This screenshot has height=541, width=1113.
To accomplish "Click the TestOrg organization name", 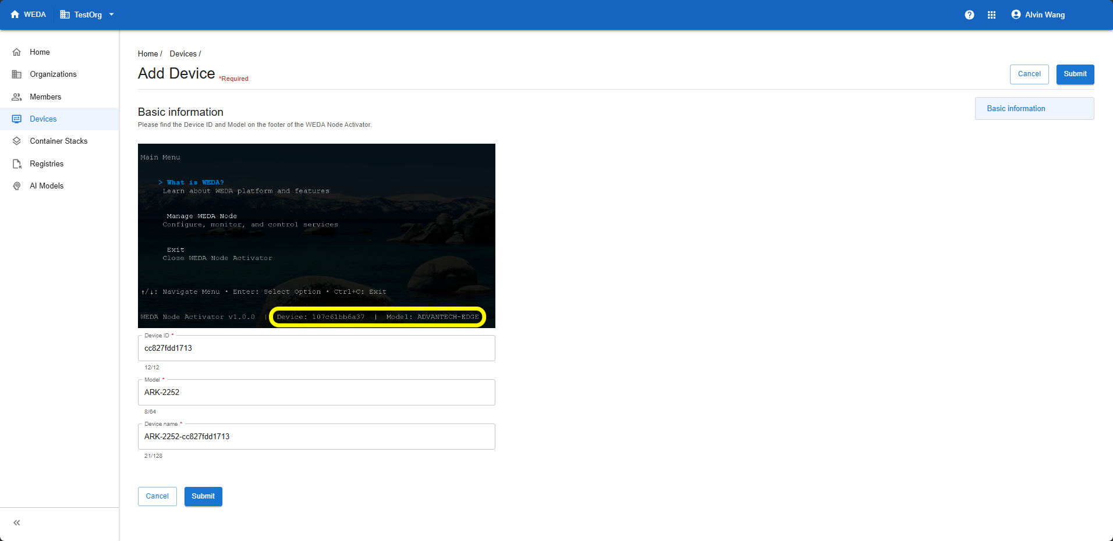I will pyautogui.click(x=88, y=15).
